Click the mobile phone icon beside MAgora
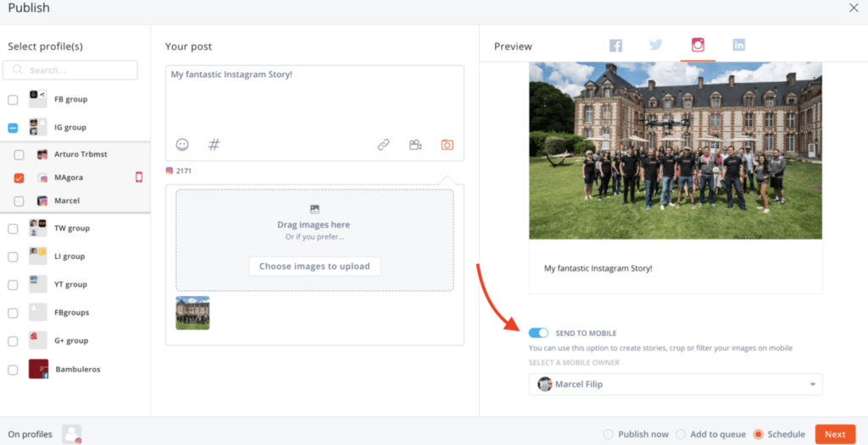 138,178
